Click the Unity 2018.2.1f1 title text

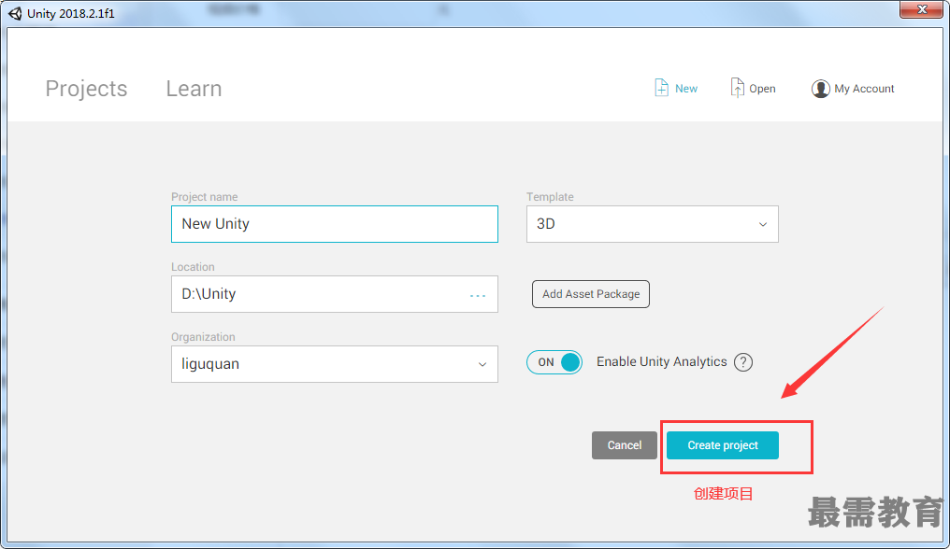71,13
